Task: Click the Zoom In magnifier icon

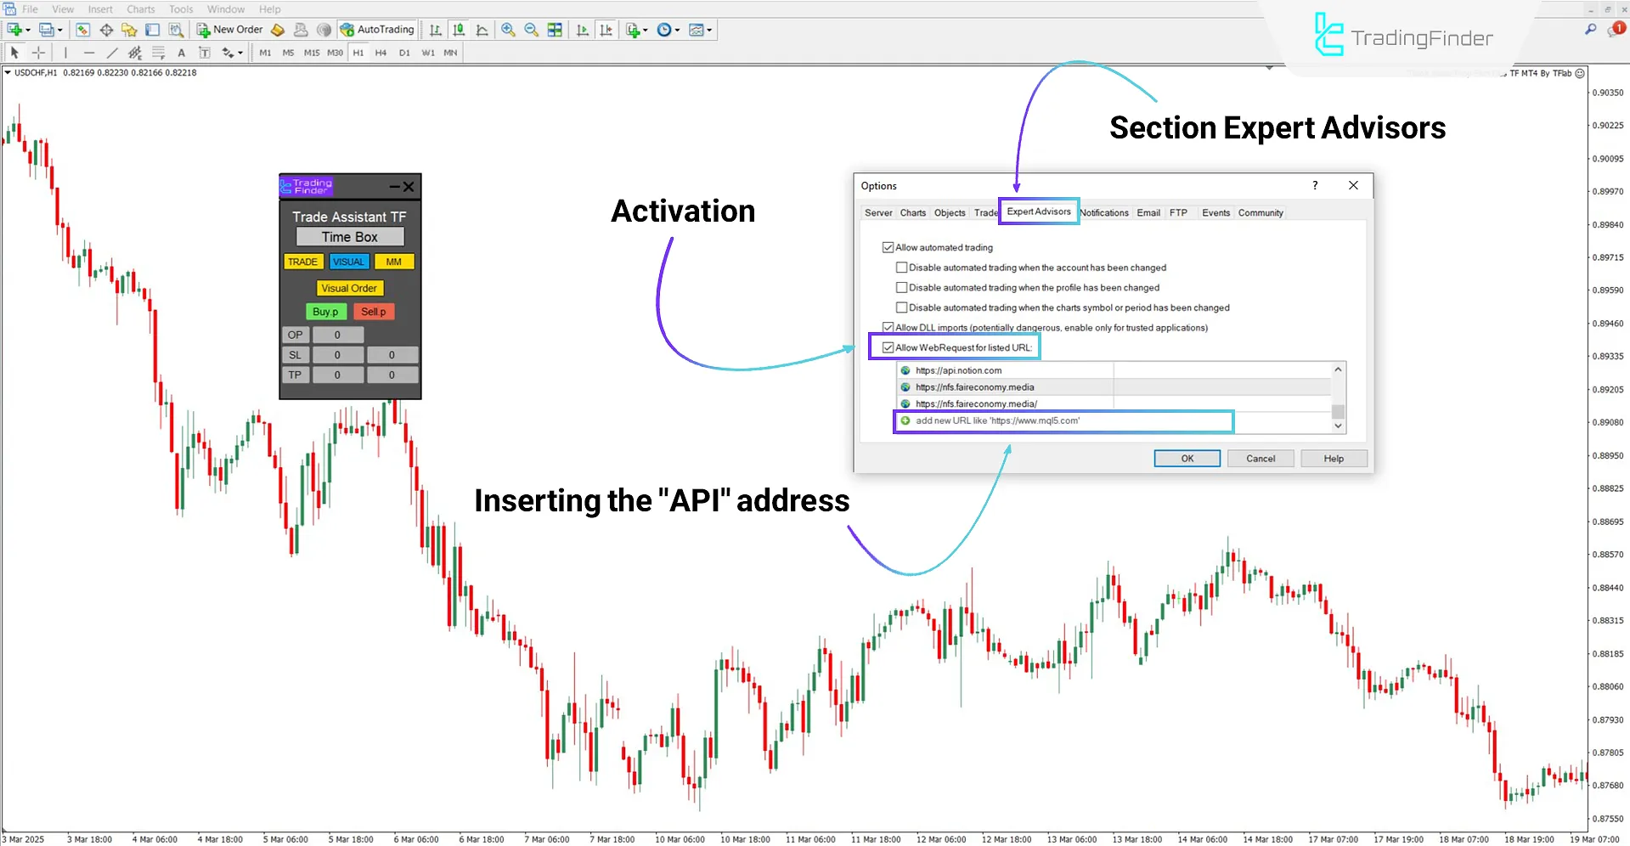Action: (508, 30)
